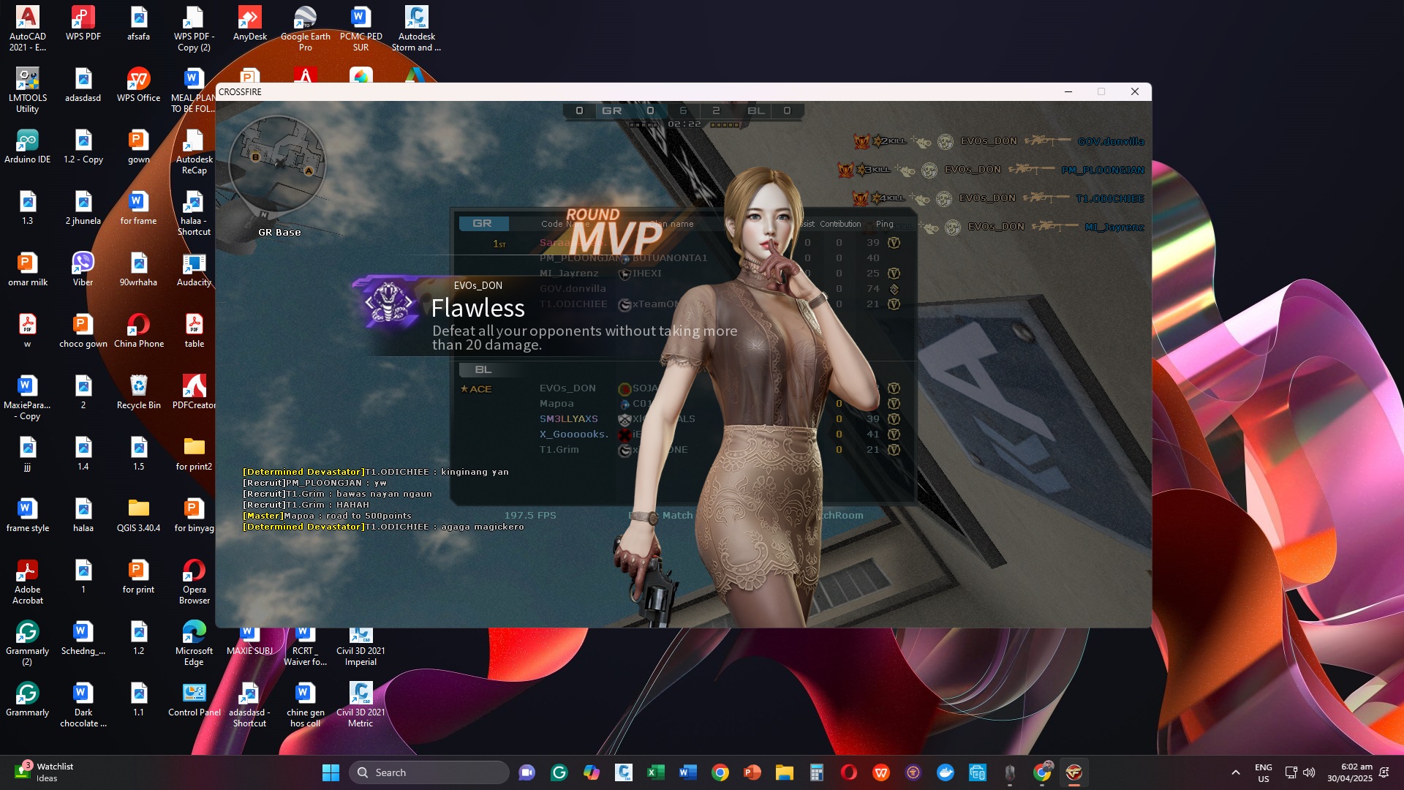Launch Civil 3D 2021 Imperial shortcut
Viewport: 1404px width, 790px height.
(x=361, y=647)
